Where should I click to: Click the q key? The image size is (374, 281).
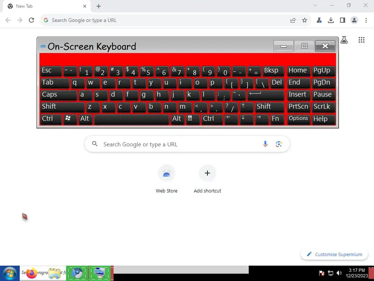click(x=78, y=83)
